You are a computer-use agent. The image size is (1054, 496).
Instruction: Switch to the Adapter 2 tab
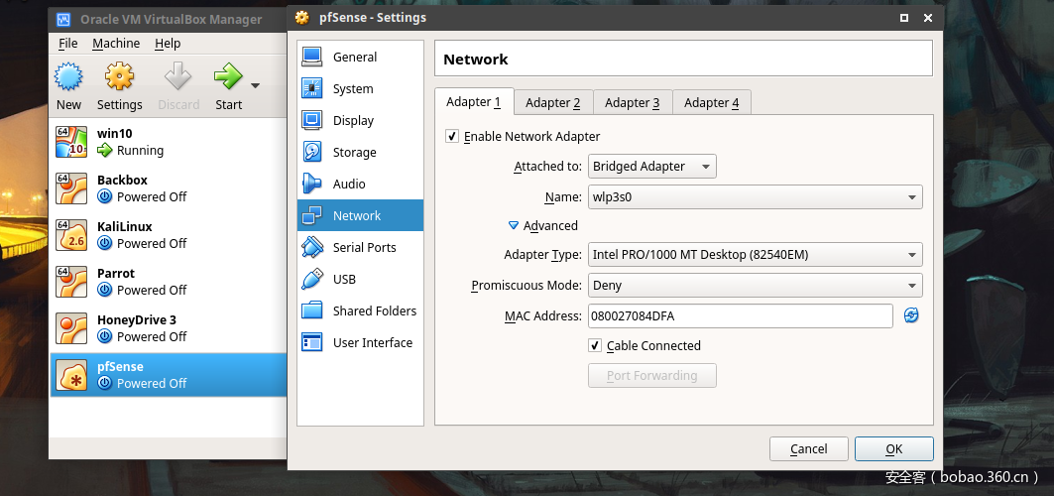tap(552, 102)
